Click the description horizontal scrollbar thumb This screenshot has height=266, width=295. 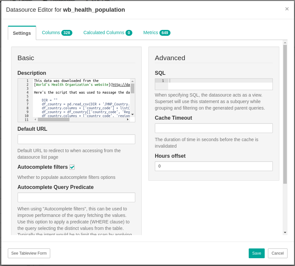[53, 119]
